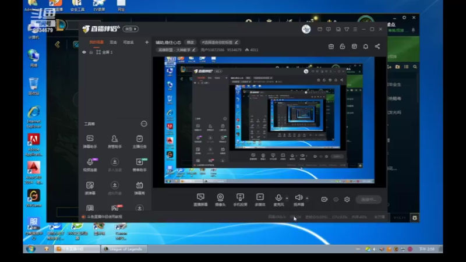This screenshot has height=262, width=466.
Task: Start recording with the camcorder icon
Action: pos(324,199)
